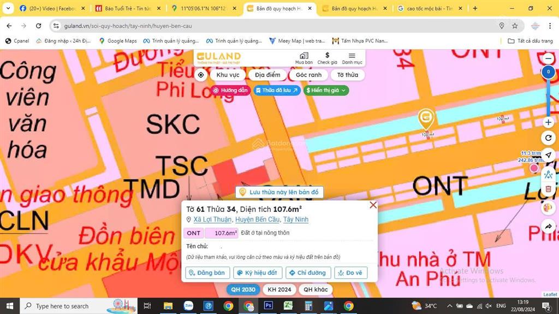Switch to the QH 2030 layer tab
Image resolution: width=559 pixels, height=314 pixels.
[x=243, y=289]
